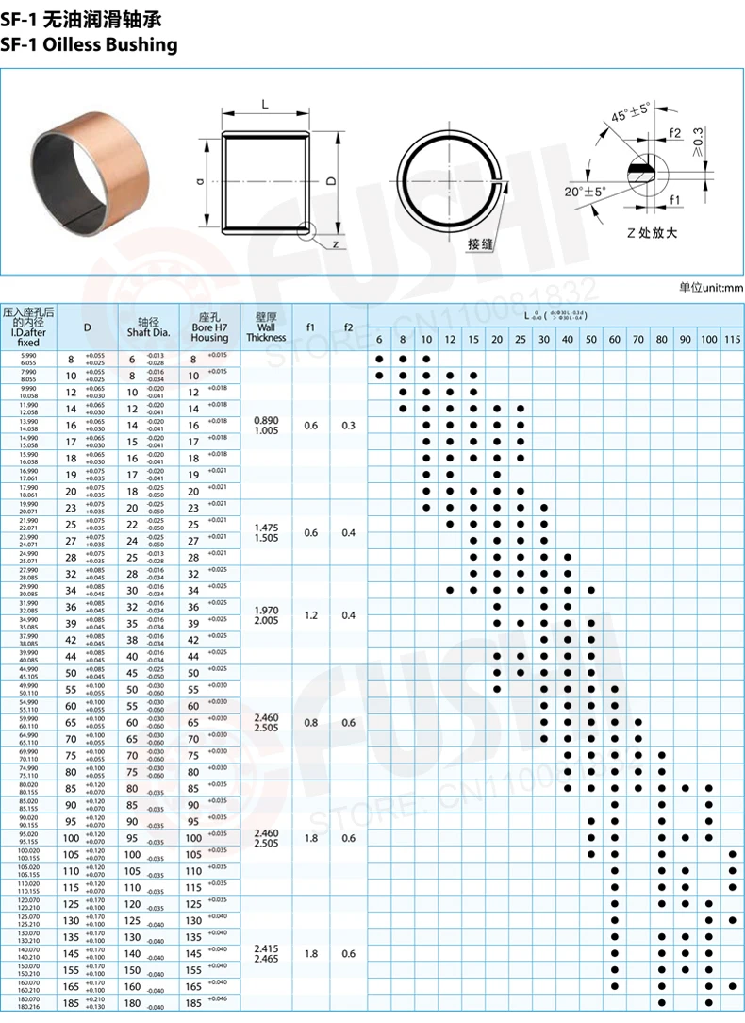This screenshot has width=745, height=1023.
Task: Select the 'Wall Thickness' column header
Action: click(266, 327)
